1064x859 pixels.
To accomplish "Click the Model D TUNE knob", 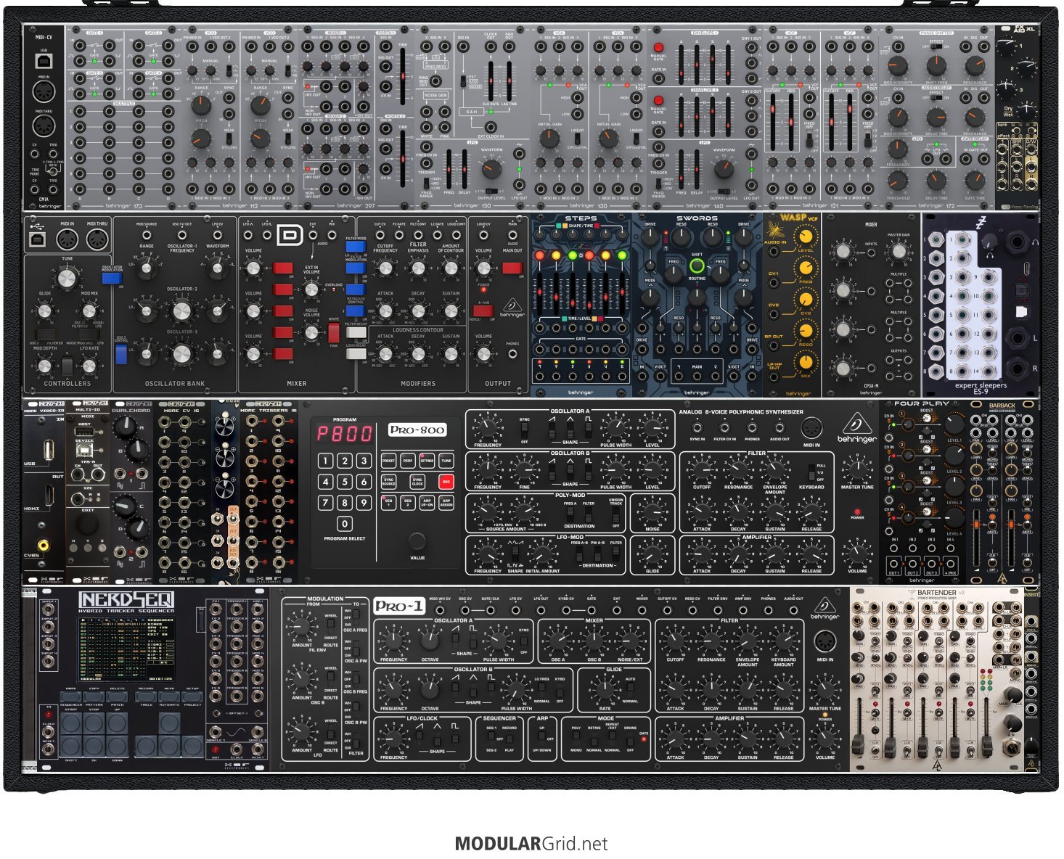I will [x=67, y=277].
